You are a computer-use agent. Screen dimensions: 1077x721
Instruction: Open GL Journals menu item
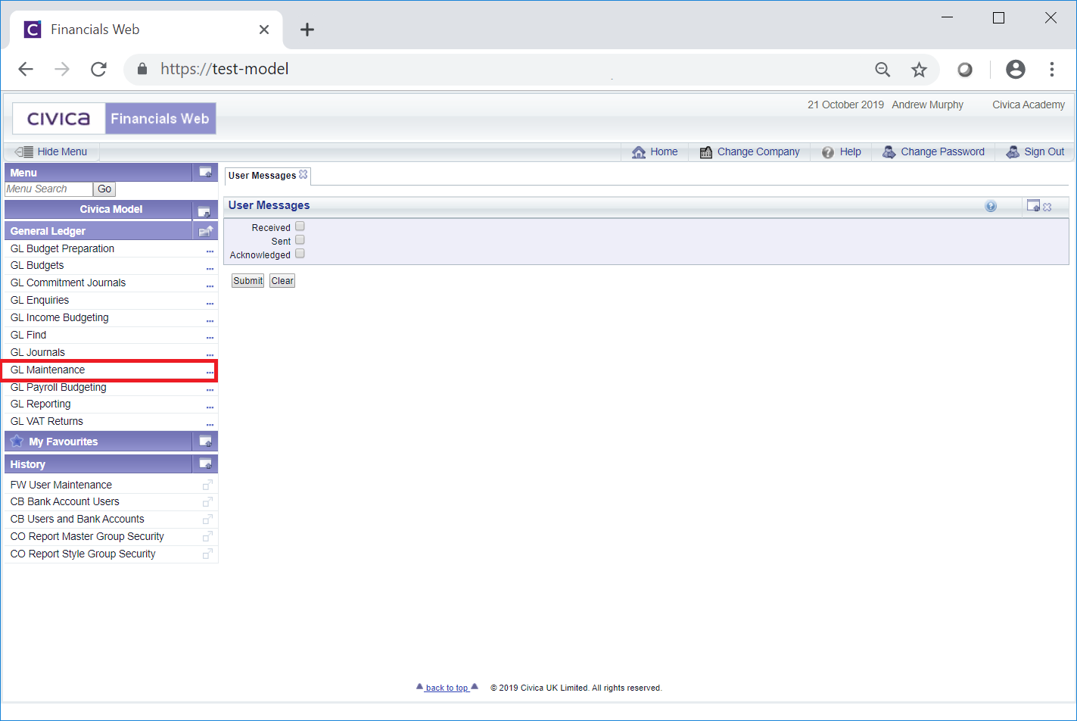click(x=38, y=352)
